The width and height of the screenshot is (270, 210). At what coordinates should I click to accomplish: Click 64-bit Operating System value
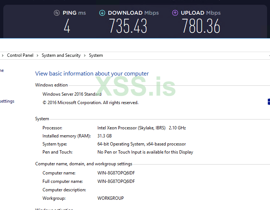141,144
